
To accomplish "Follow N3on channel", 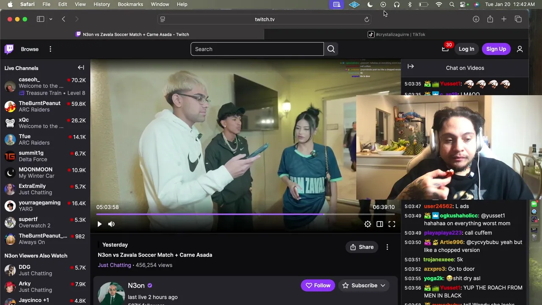I will point(318,286).
